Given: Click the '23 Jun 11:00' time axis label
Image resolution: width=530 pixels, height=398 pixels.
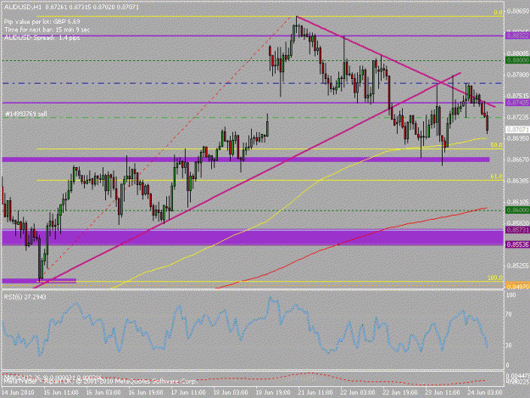Looking at the screenshot, I should [x=442, y=392].
